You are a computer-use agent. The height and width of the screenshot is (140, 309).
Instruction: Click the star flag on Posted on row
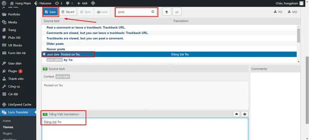tap(44, 54)
